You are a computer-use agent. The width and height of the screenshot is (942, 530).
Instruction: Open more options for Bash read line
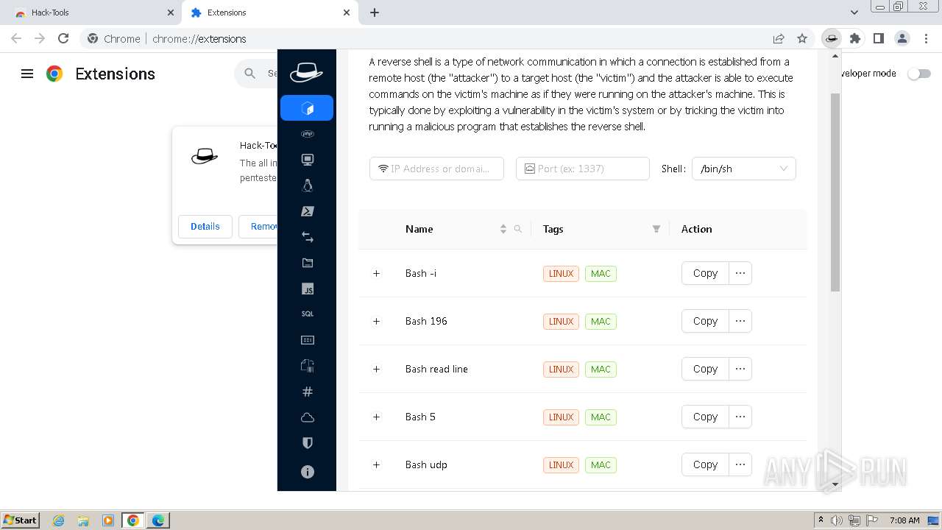tap(740, 369)
